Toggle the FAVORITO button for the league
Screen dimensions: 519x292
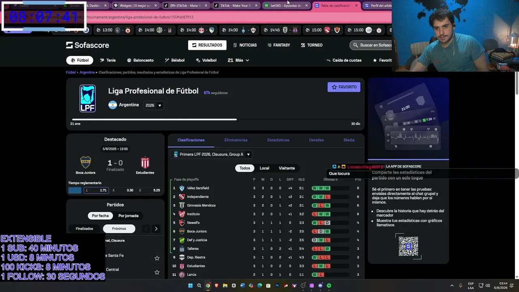pyautogui.click(x=344, y=87)
